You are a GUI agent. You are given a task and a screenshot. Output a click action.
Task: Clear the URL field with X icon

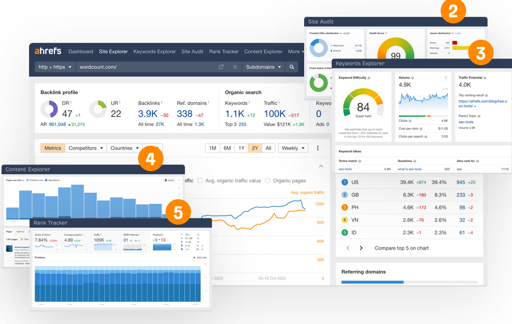pyautogui.click(x=235, y=67)
